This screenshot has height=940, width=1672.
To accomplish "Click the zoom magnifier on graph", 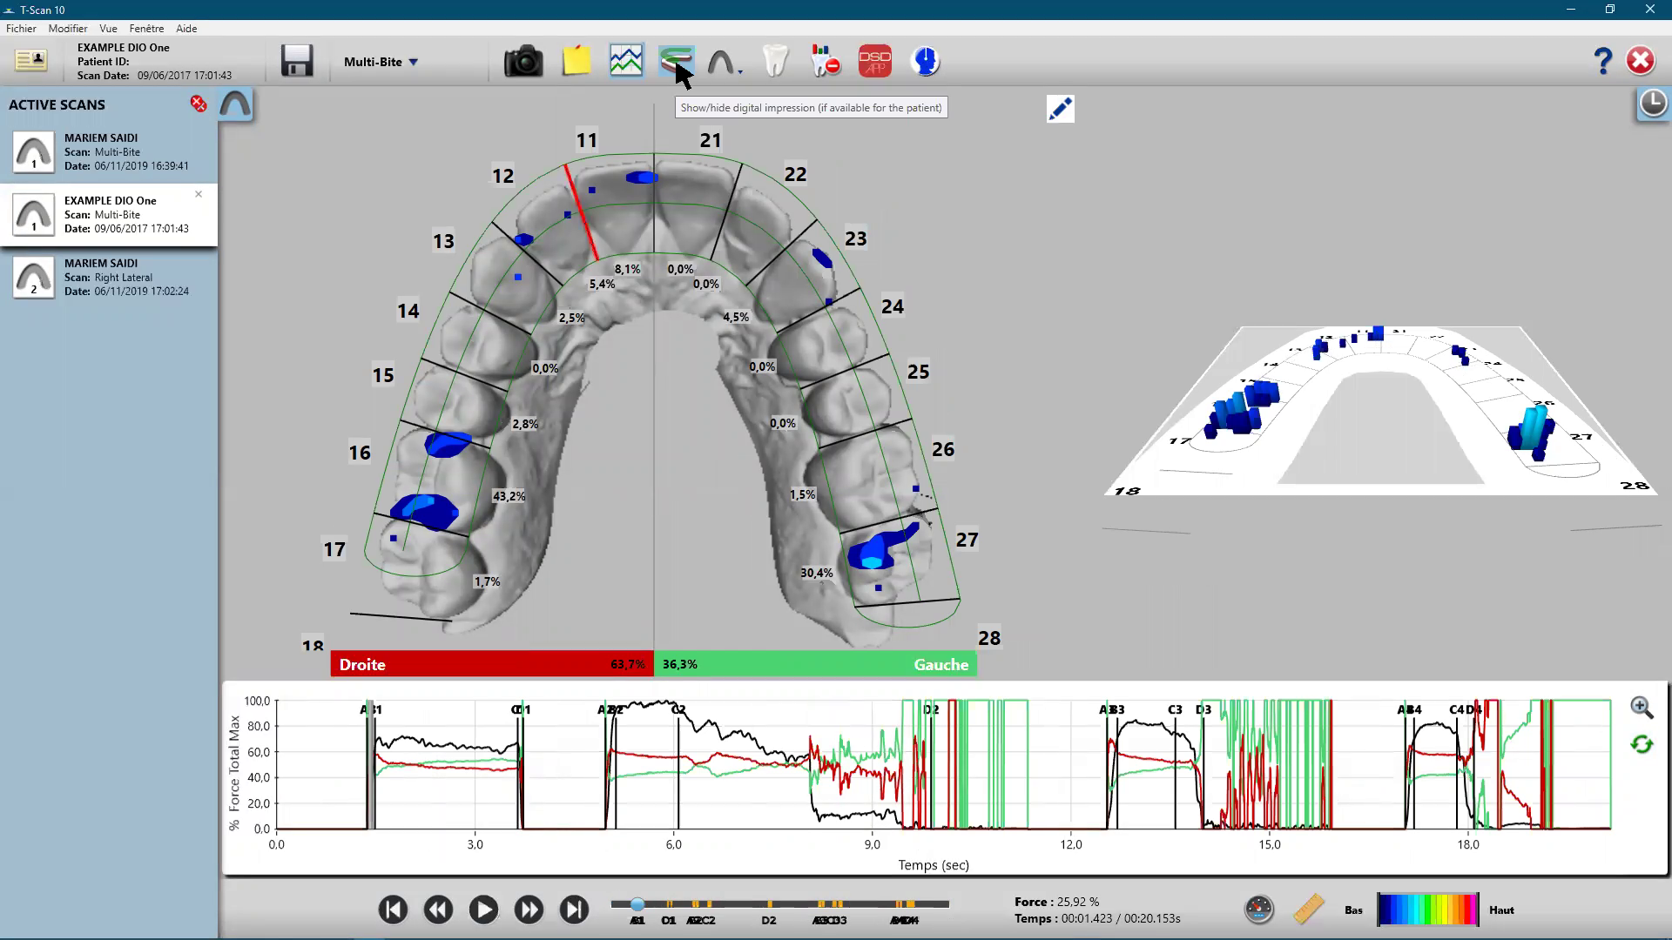I will [x=1642, y=707].
